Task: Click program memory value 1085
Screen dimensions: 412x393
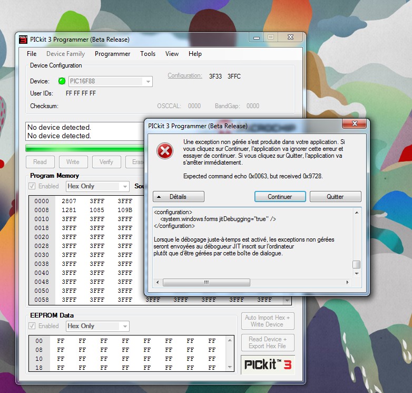Action: click(x=97, y=210)
